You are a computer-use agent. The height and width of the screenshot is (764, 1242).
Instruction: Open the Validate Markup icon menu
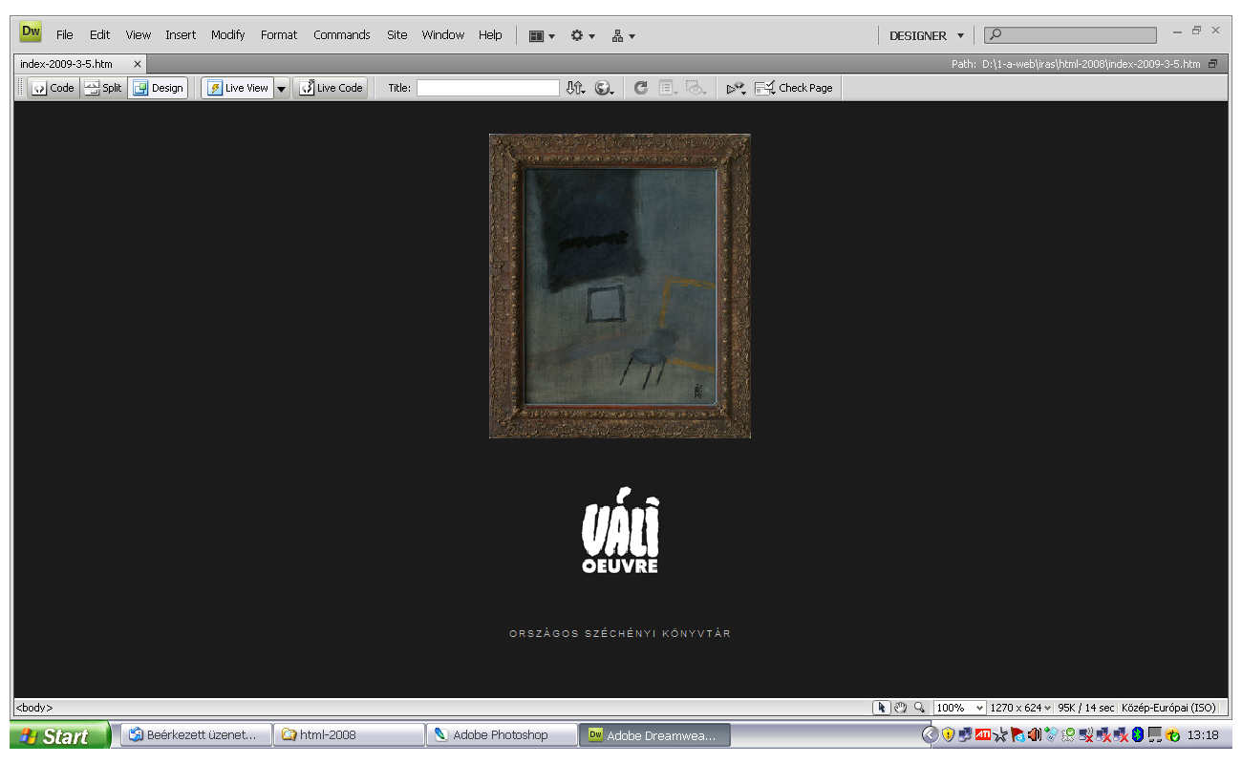point(737,88)
